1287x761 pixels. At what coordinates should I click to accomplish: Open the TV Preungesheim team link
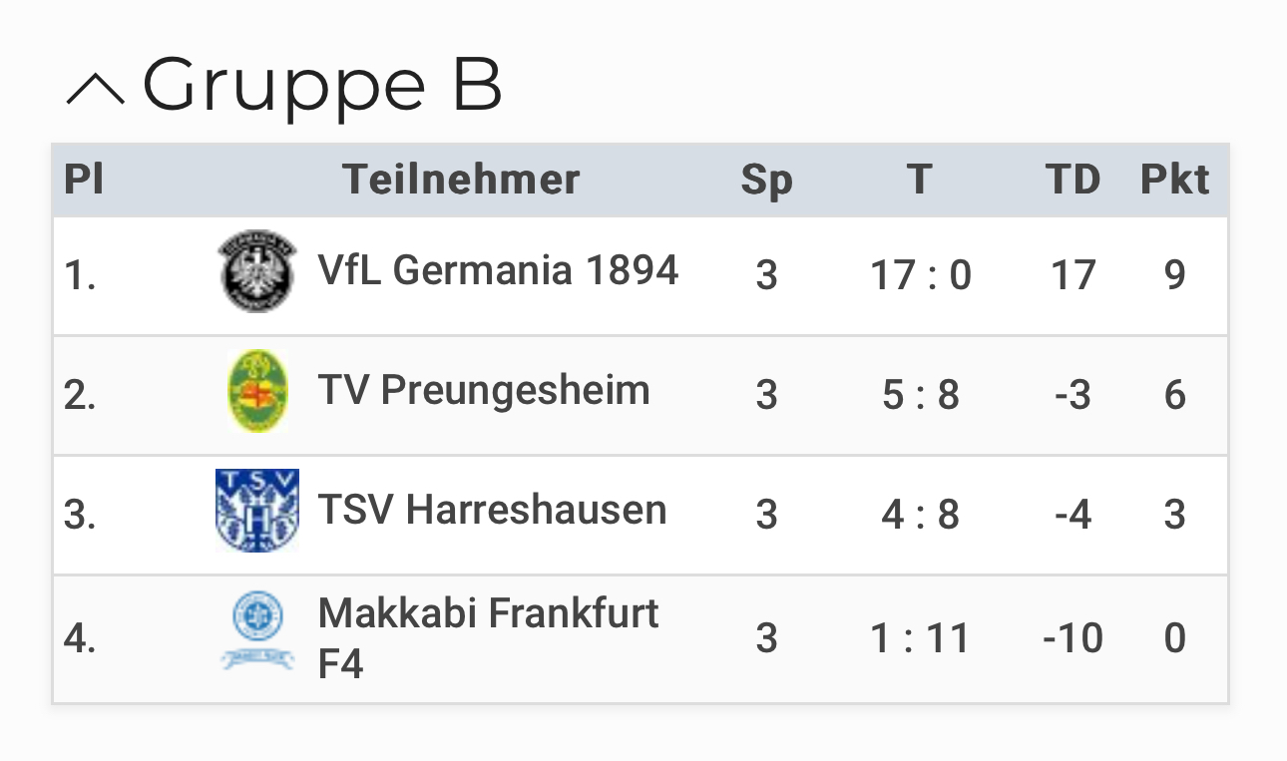coord(484,390)
